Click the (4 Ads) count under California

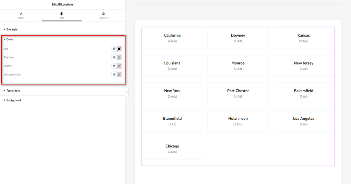[172, 41]
